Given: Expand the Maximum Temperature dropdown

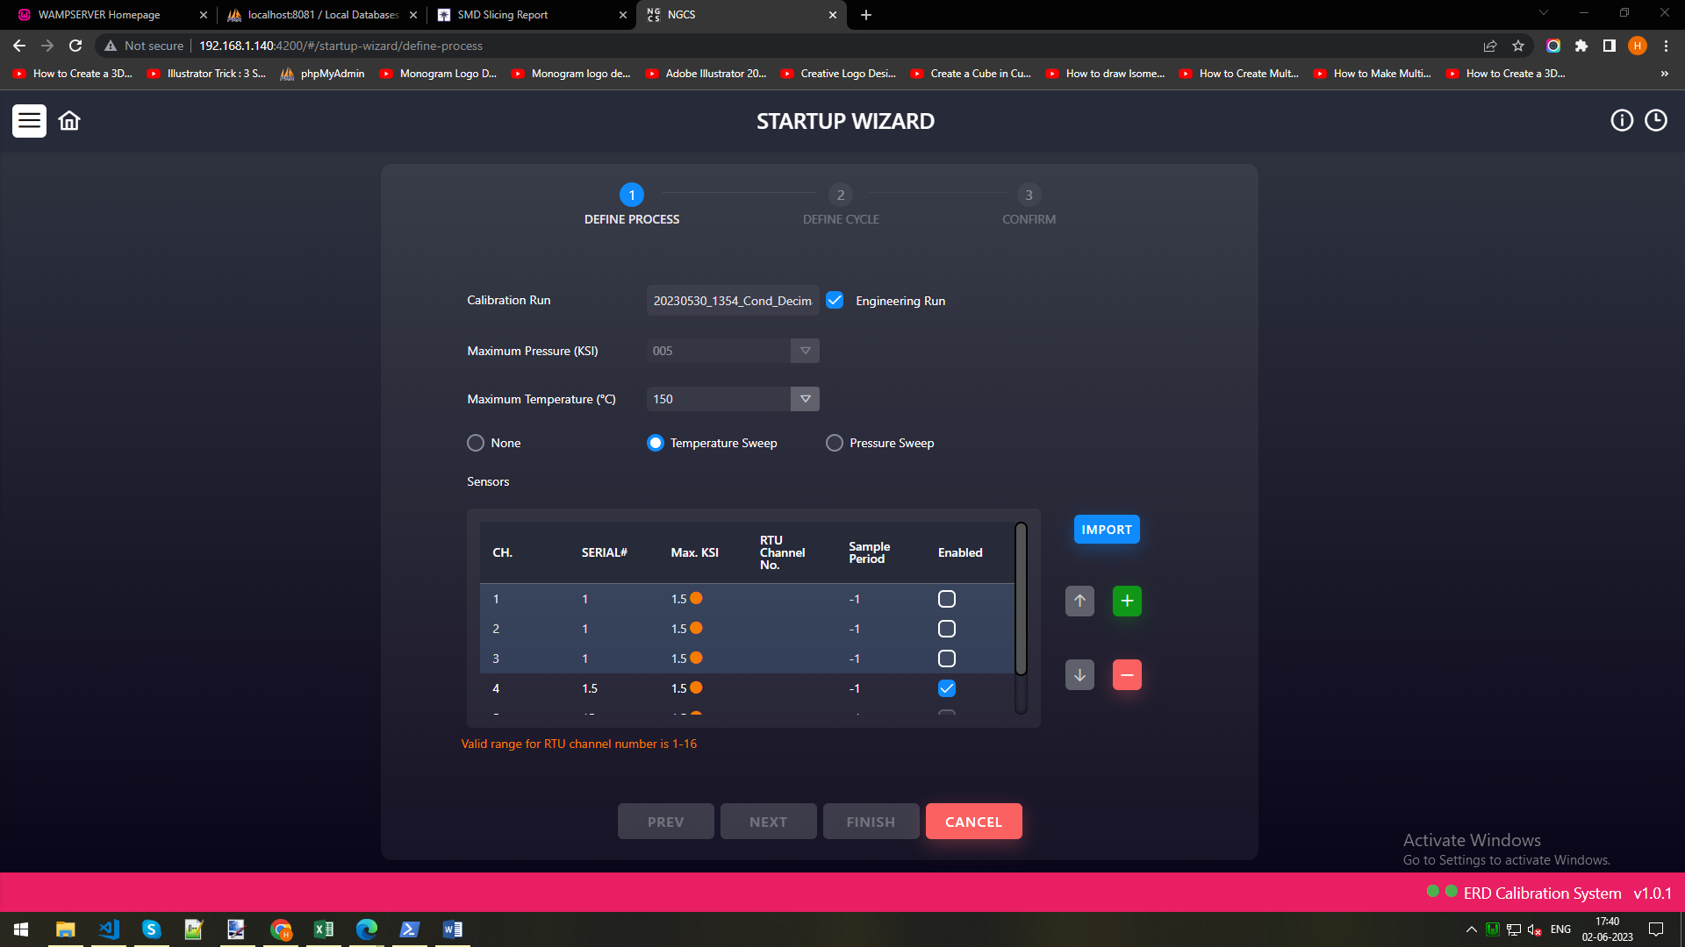Looking at the screenshot, I should (x=805, y=399).
